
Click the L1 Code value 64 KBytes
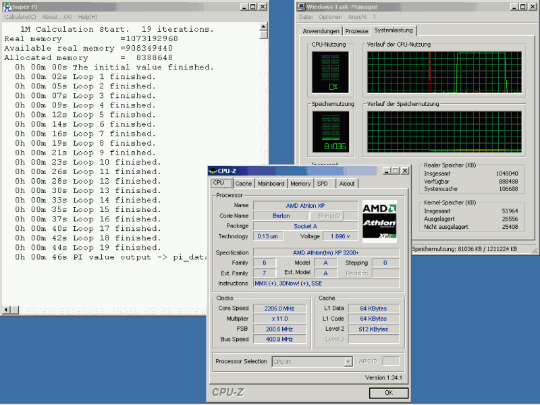point(373,319)
